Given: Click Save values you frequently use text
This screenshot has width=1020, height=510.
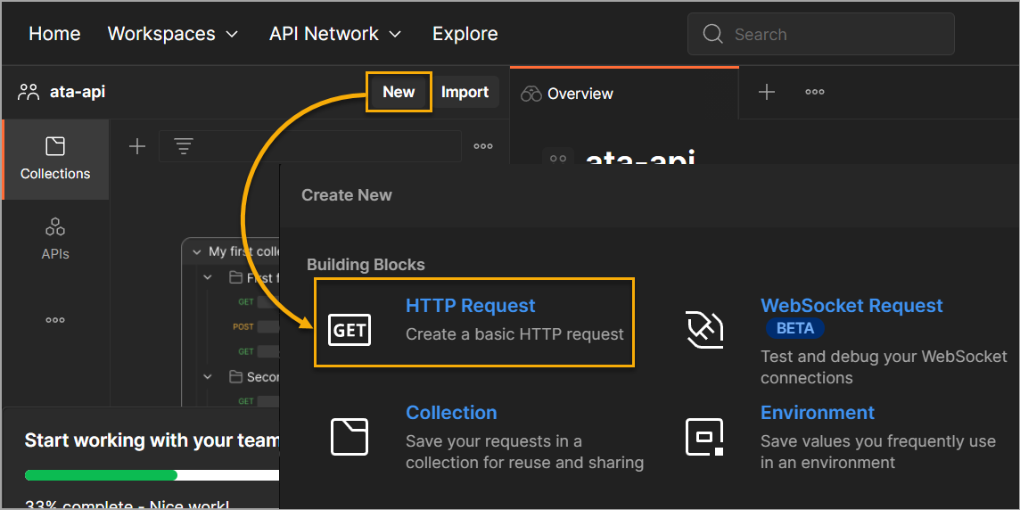Looking at the screenshot, I should coord(878,452).
